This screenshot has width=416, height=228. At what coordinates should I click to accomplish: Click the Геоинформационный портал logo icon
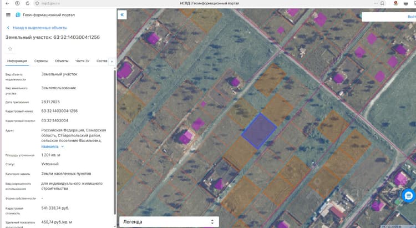(18, 15)
